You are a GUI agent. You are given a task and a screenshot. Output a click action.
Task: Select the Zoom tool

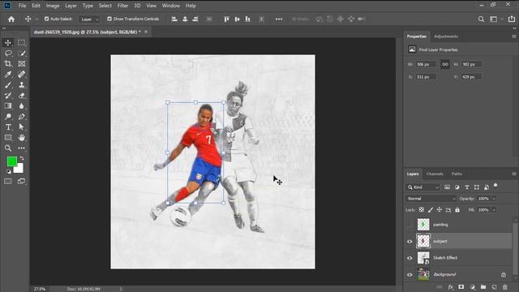(8, 148)
